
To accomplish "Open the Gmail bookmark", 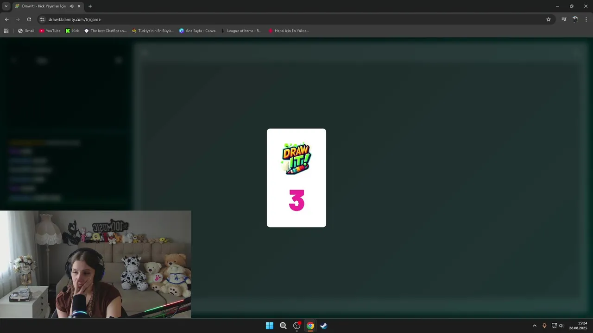I will [x=26, y=31].
